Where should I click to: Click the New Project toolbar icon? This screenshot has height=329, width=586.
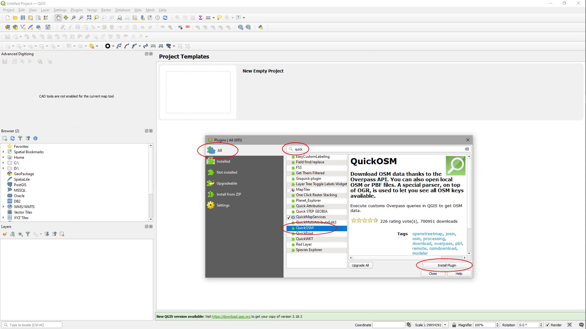8,18
